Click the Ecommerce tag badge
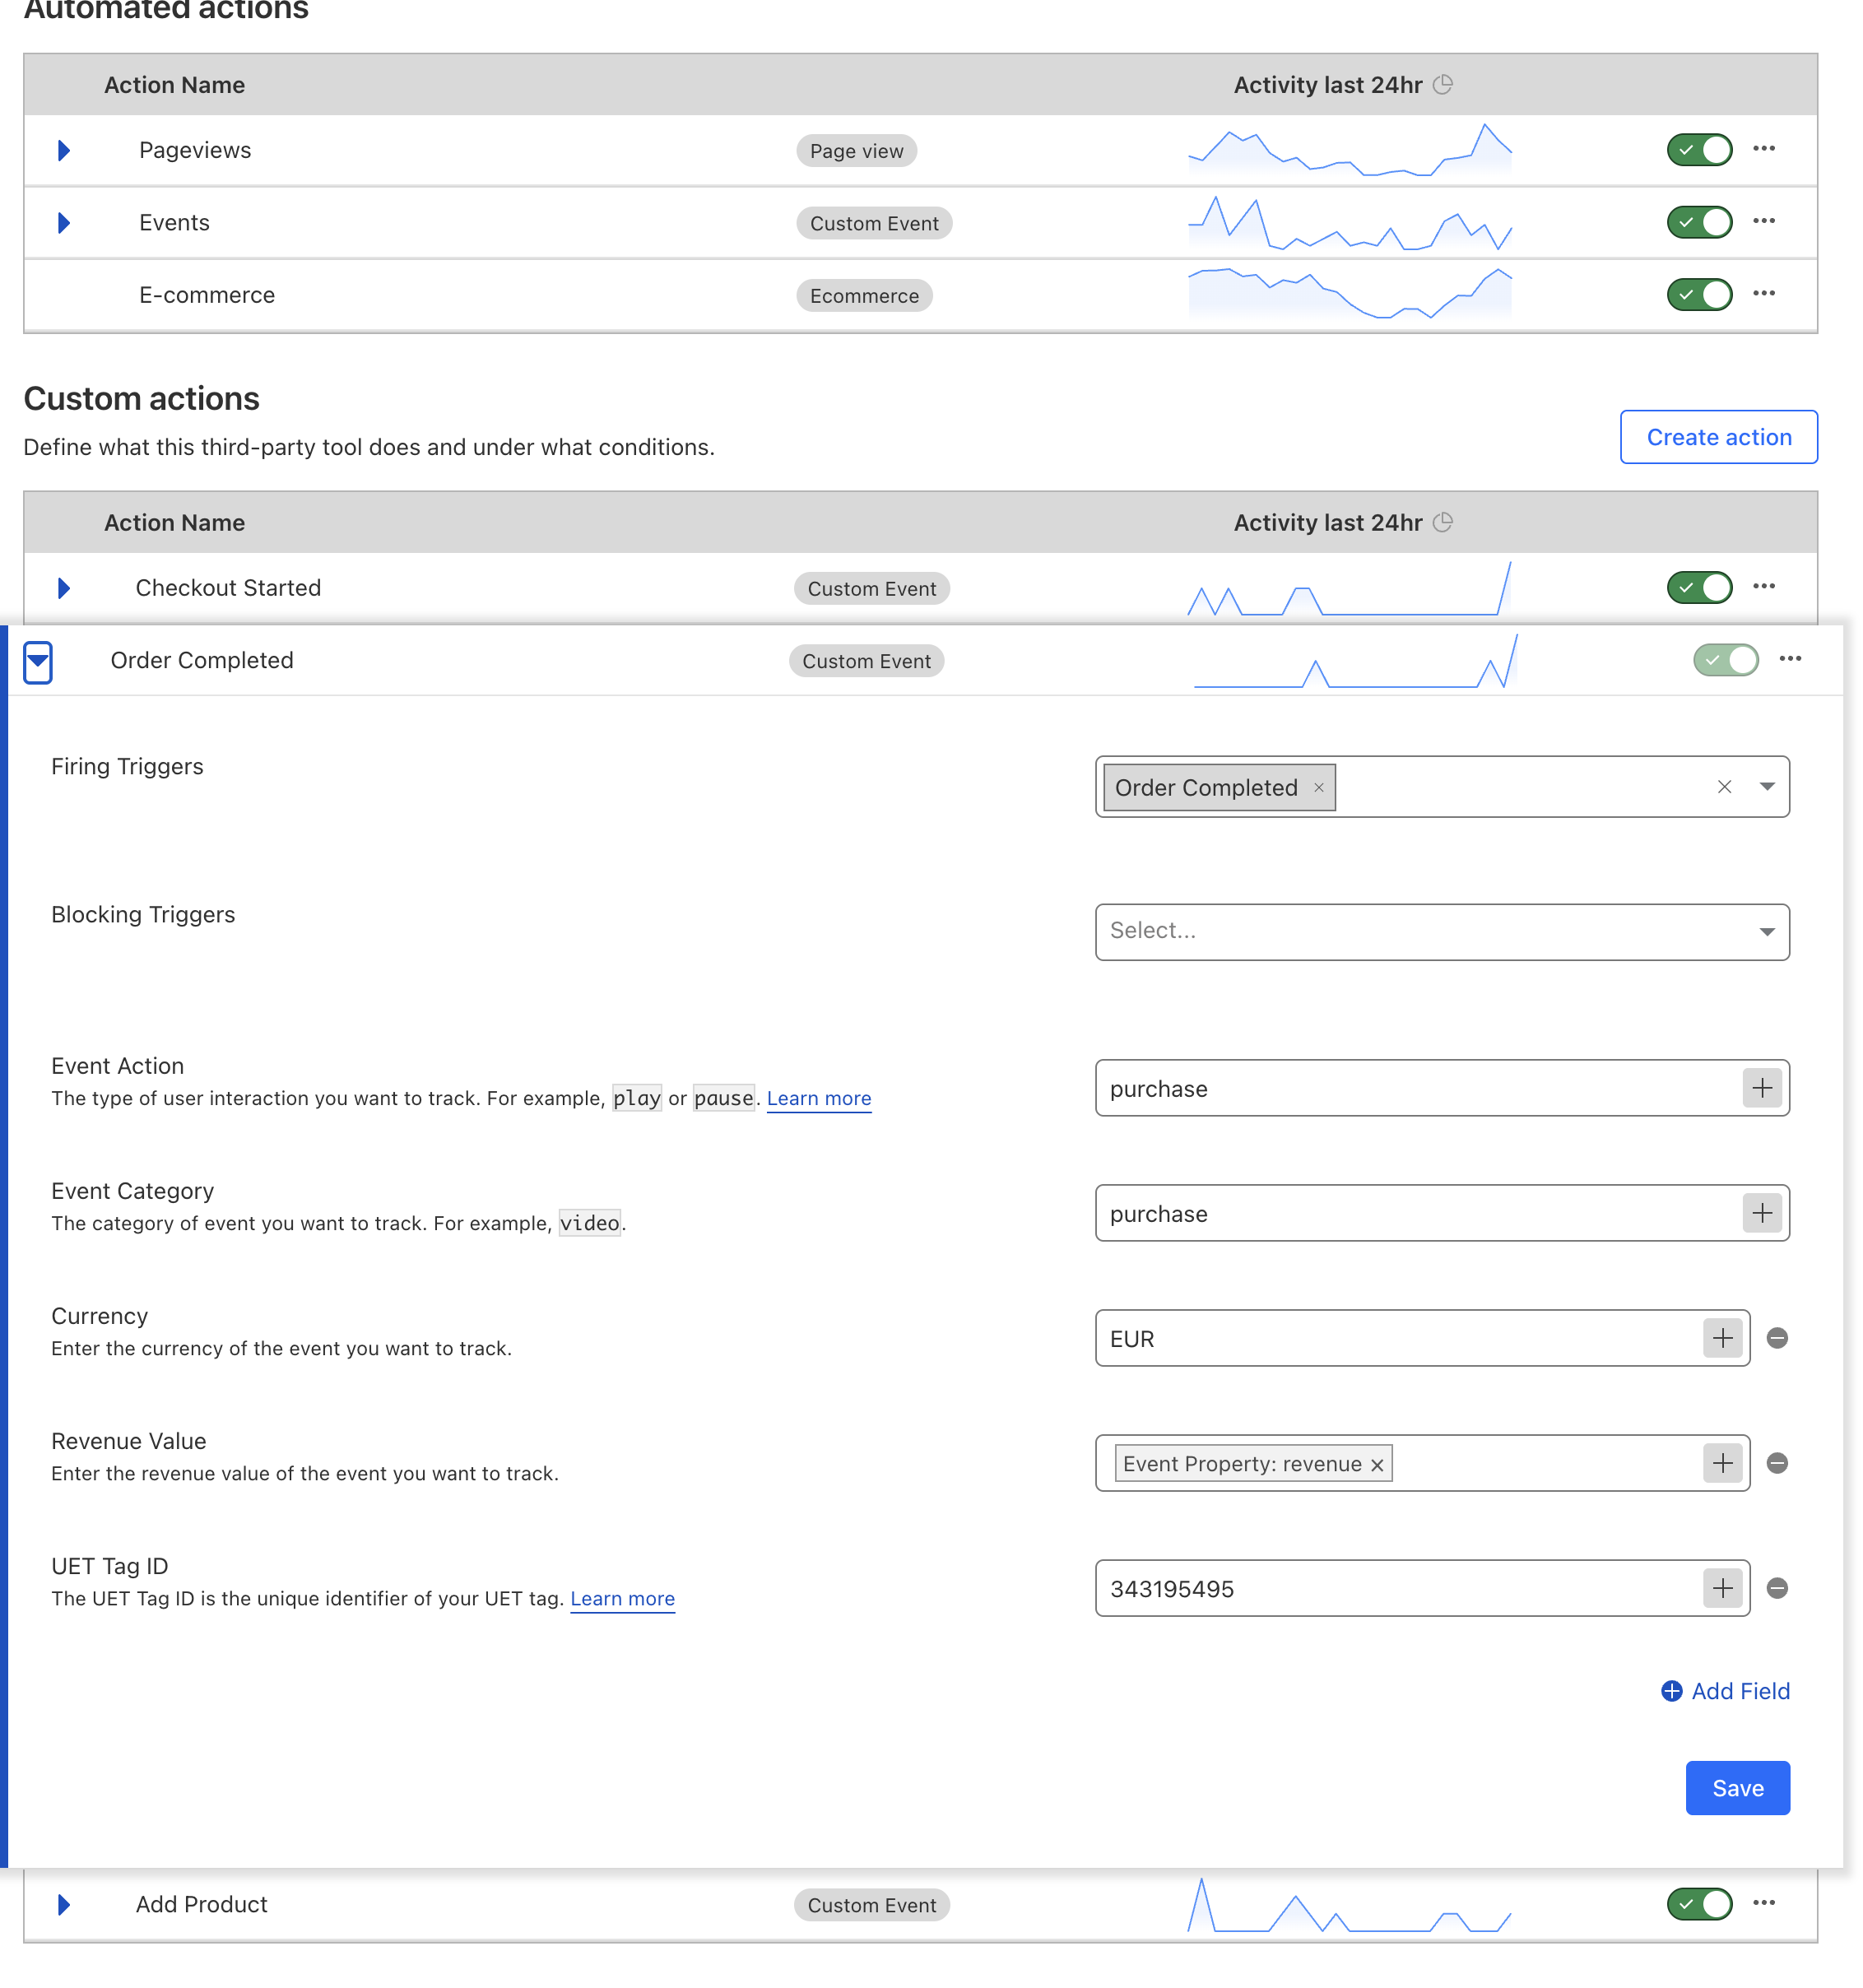 click(863, 295)
